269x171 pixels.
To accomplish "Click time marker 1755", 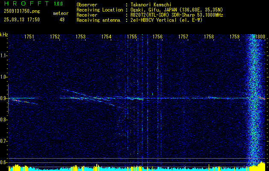I will [132, 36].
